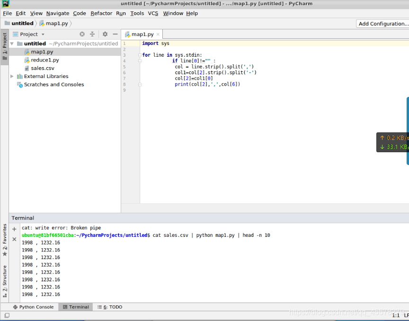Click 'cat: write error: Broken pipe' terminal line

pos(61,228)
